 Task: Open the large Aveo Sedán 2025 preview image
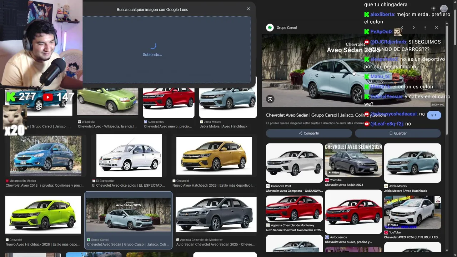[353, 70]
